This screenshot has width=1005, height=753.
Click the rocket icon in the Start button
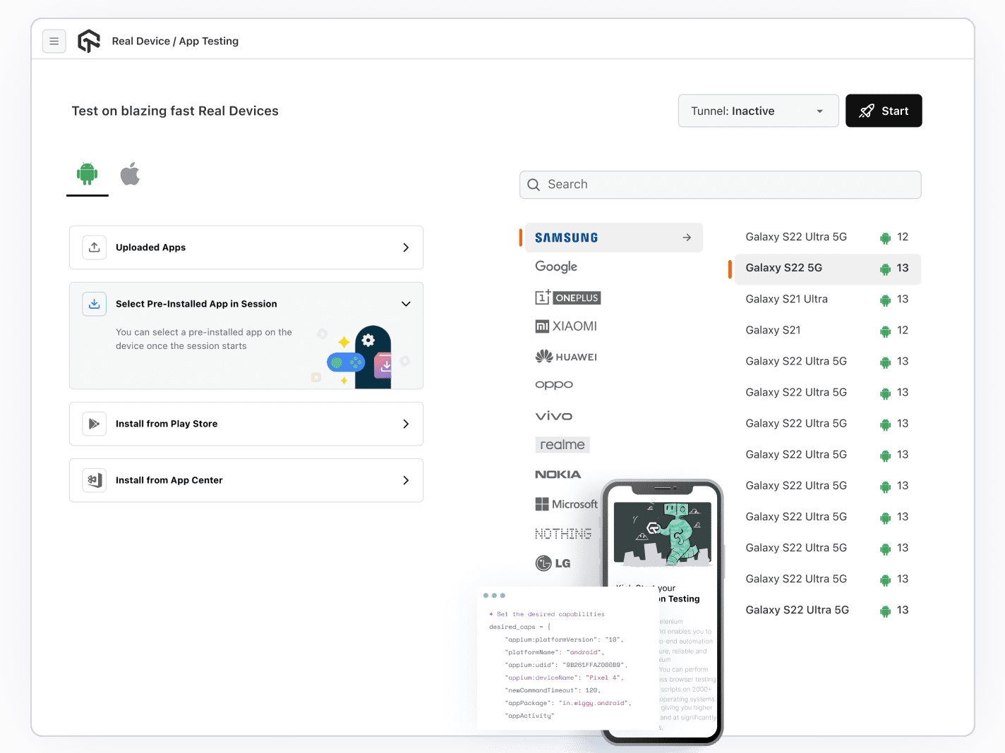point(866,111)
